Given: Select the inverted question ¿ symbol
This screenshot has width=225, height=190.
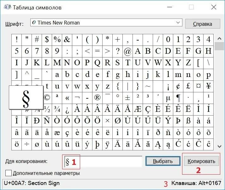Looking at the screenshot, I should [x=67, y=110].
